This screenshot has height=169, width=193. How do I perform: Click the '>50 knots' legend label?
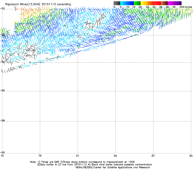[x=186, y=7]
